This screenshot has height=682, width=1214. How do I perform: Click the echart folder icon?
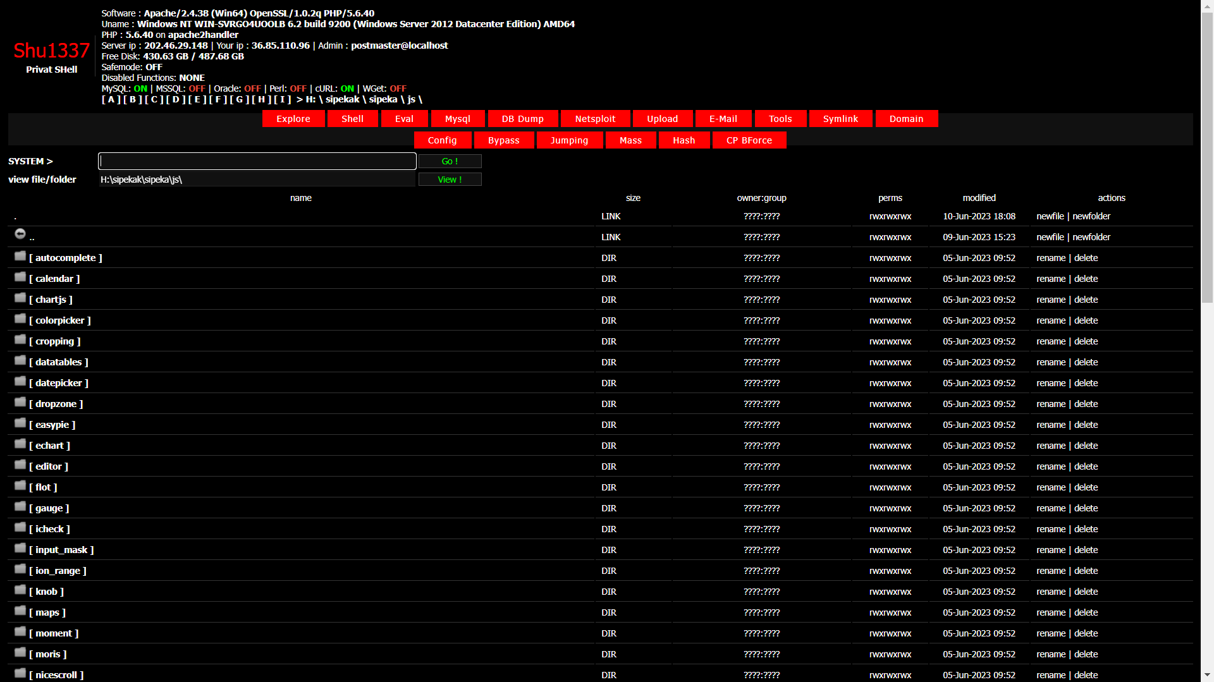pyautogui.click(x=20, y=444)
